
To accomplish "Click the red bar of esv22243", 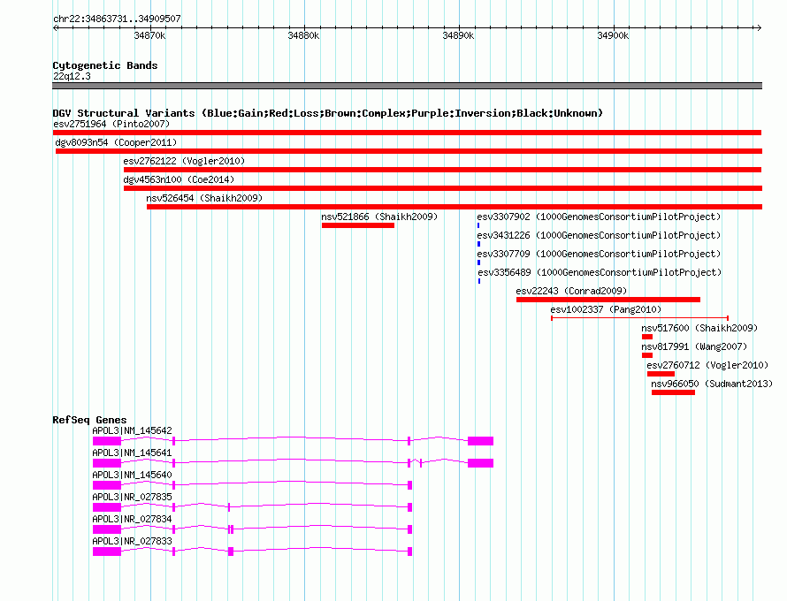I will [608, 300].
